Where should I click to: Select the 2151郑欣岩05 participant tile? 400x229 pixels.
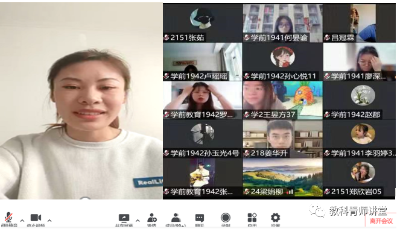pos(360,178)
